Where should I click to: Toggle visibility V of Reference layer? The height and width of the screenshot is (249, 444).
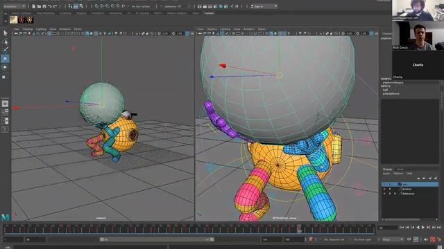click(384, 194)
